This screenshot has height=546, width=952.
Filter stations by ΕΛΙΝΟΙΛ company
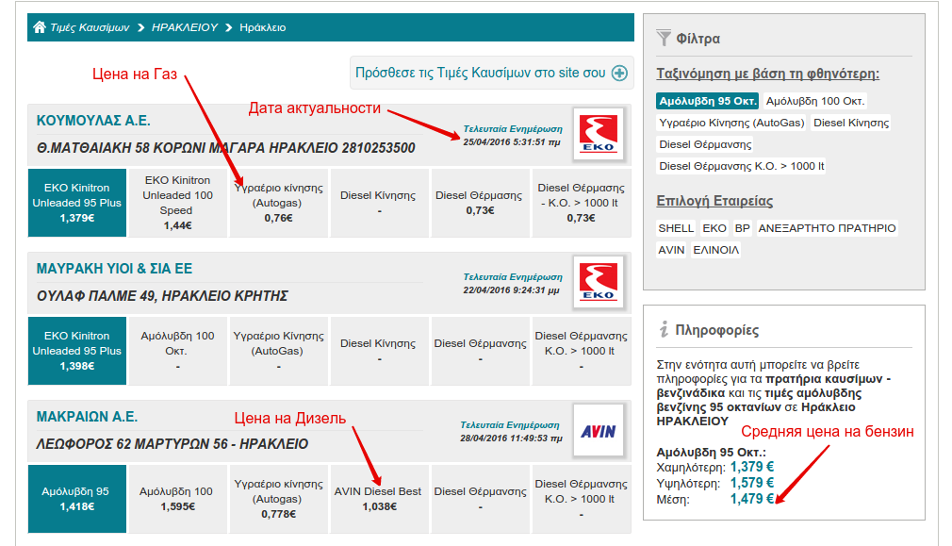(715, 250)
